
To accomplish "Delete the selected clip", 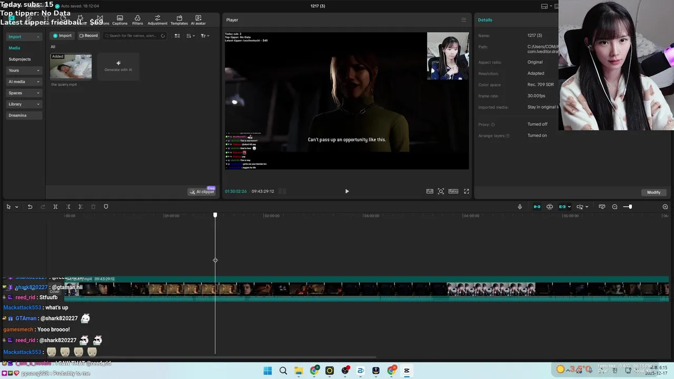I will point(93,207).
